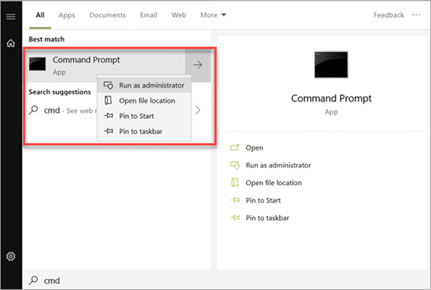Expand the More dropdown filter
The image size is (431, 290).
[x=213, y=15]
